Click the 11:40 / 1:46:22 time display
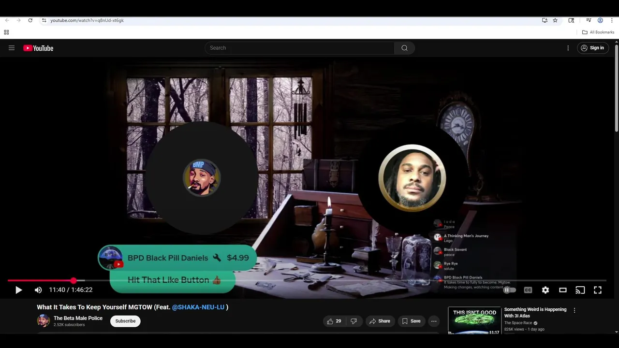The height and width of the screenshot is (348, 619). coord(71,290)
